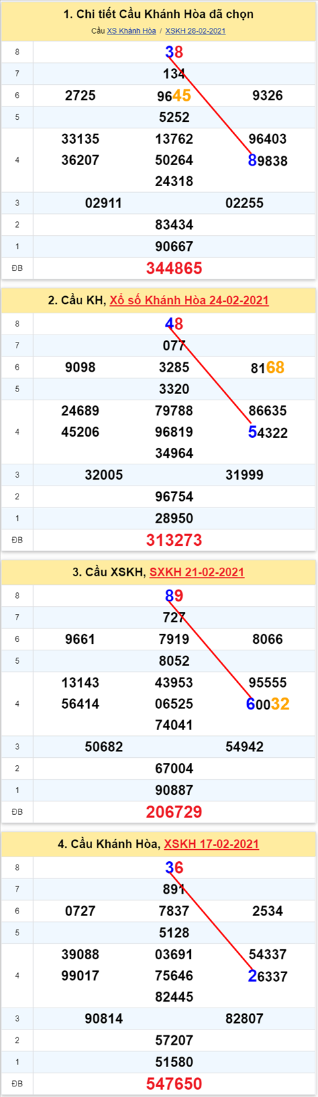Viewport: 318px width, 1097px height.
Task: Select the number 26337 in fourth table
Action: (x=268, y=975)
